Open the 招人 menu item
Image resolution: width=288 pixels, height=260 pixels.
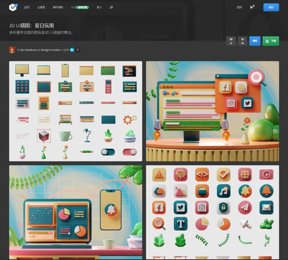(x=99, y=7)
